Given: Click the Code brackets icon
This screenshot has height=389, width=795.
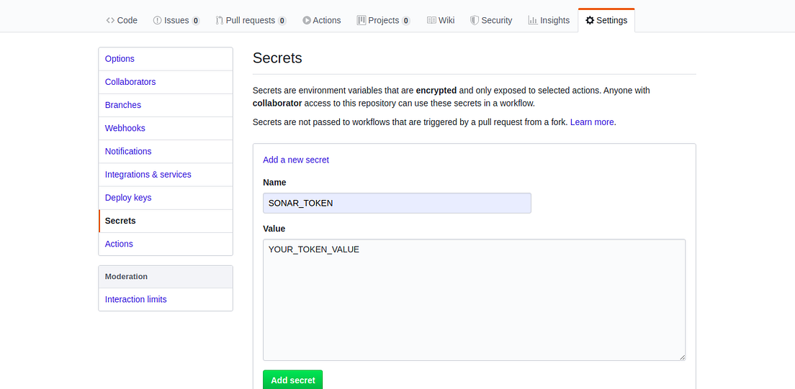Looking at the screenshot, I should pyautogui.click(x=110, y=20).
